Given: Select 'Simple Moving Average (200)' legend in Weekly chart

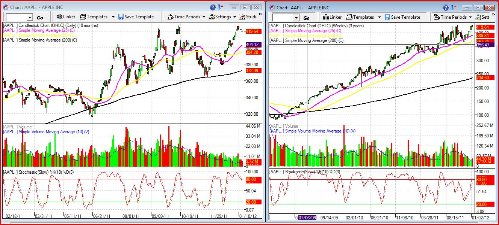Looking at the screenshot, I should tap(307, 40).
